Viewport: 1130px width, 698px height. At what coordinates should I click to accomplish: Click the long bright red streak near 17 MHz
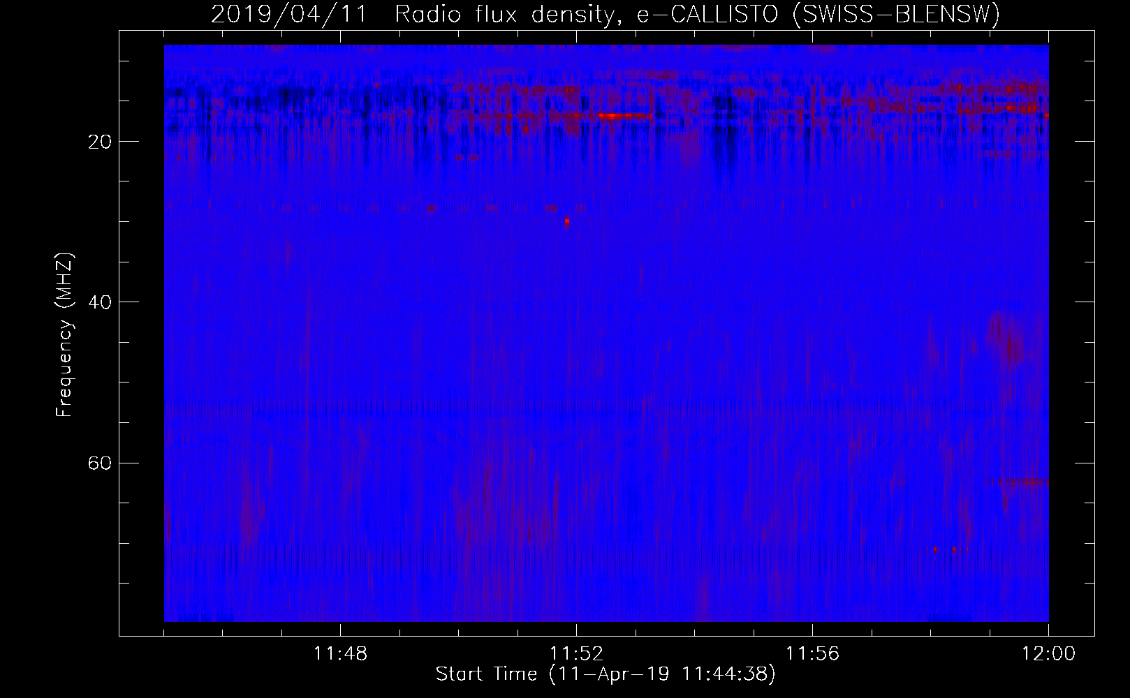click(x=625, y=116)
